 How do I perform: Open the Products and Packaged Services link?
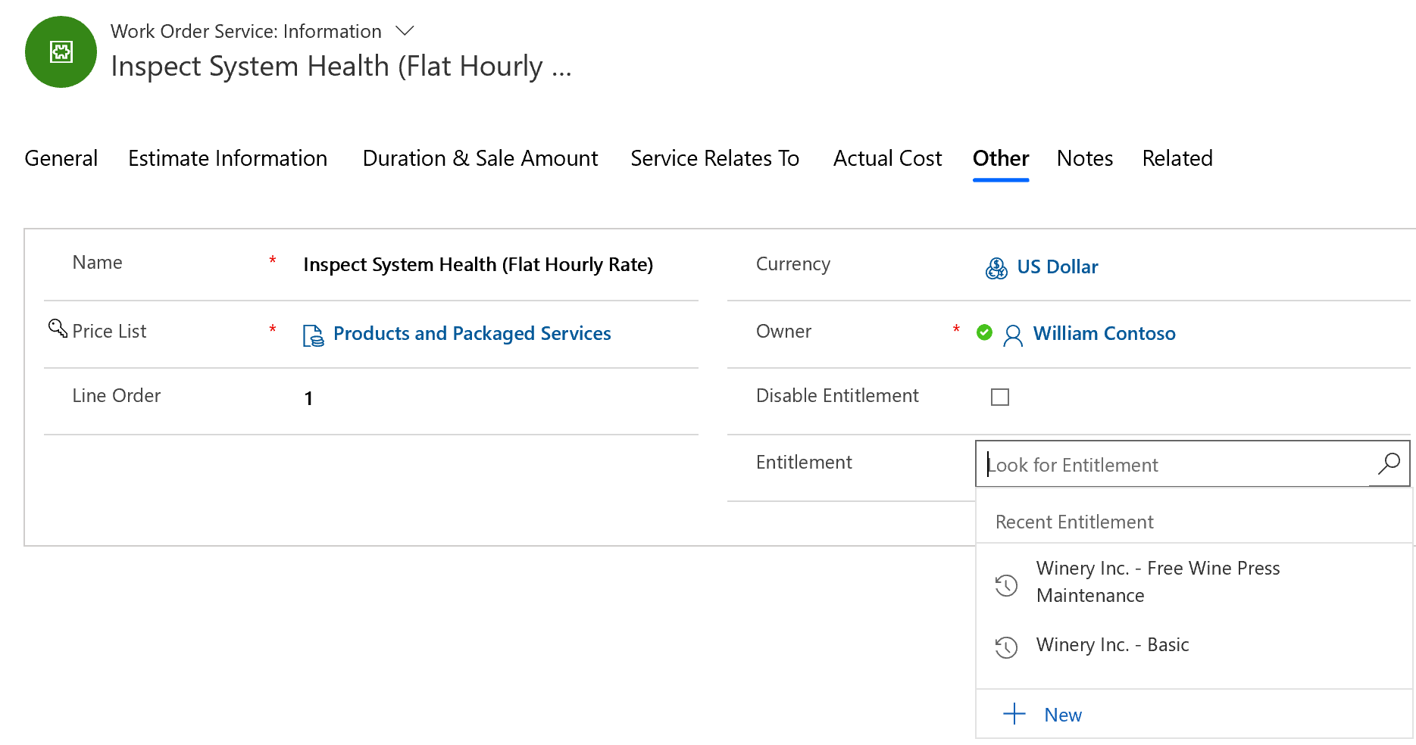pyautogui.click(x=472, y=333)
